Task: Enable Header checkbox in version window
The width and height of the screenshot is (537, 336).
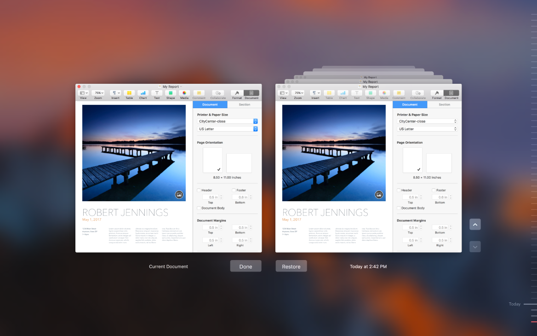Action: [399, 190]
